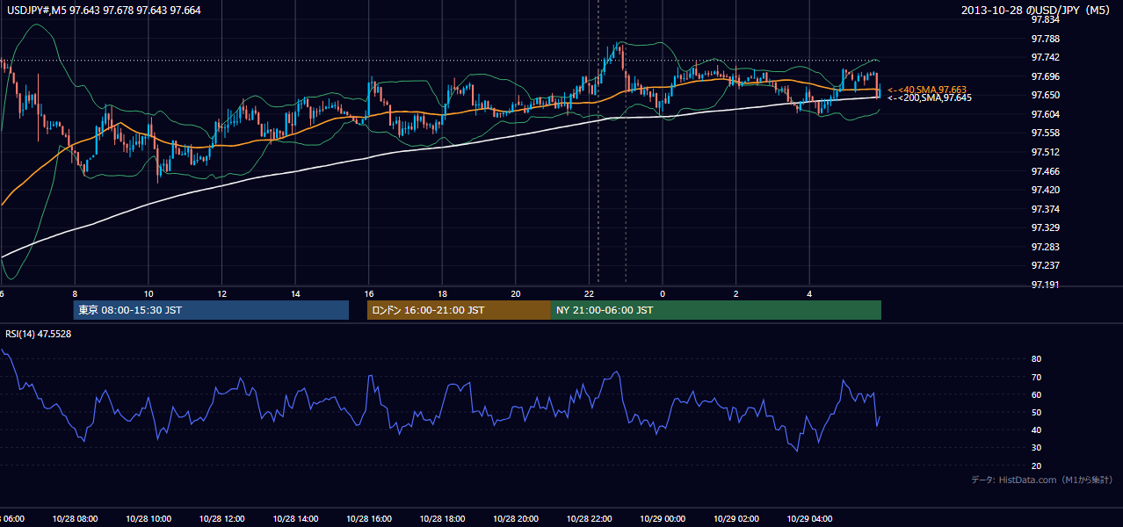1123x527 pixels.
Task: Click the bottom axis date 10/29 02:00
Action: 735,519
